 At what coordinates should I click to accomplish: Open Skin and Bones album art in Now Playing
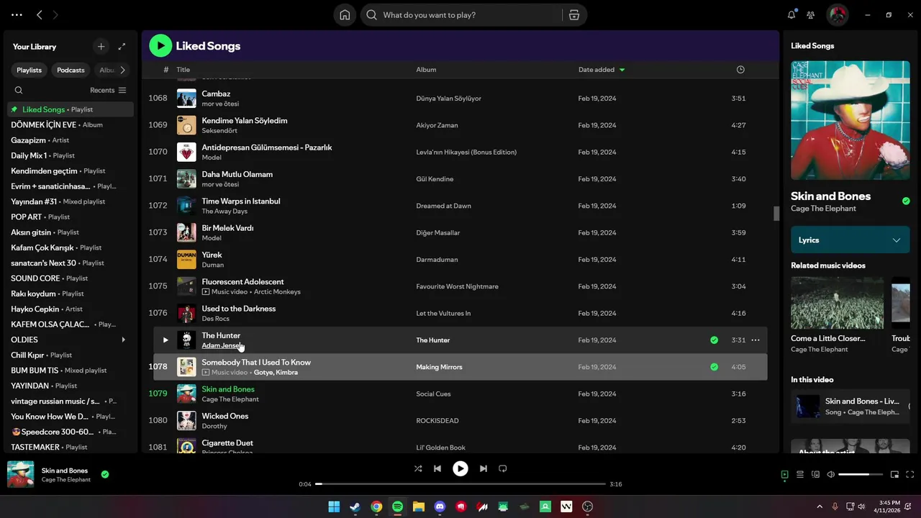850,120
